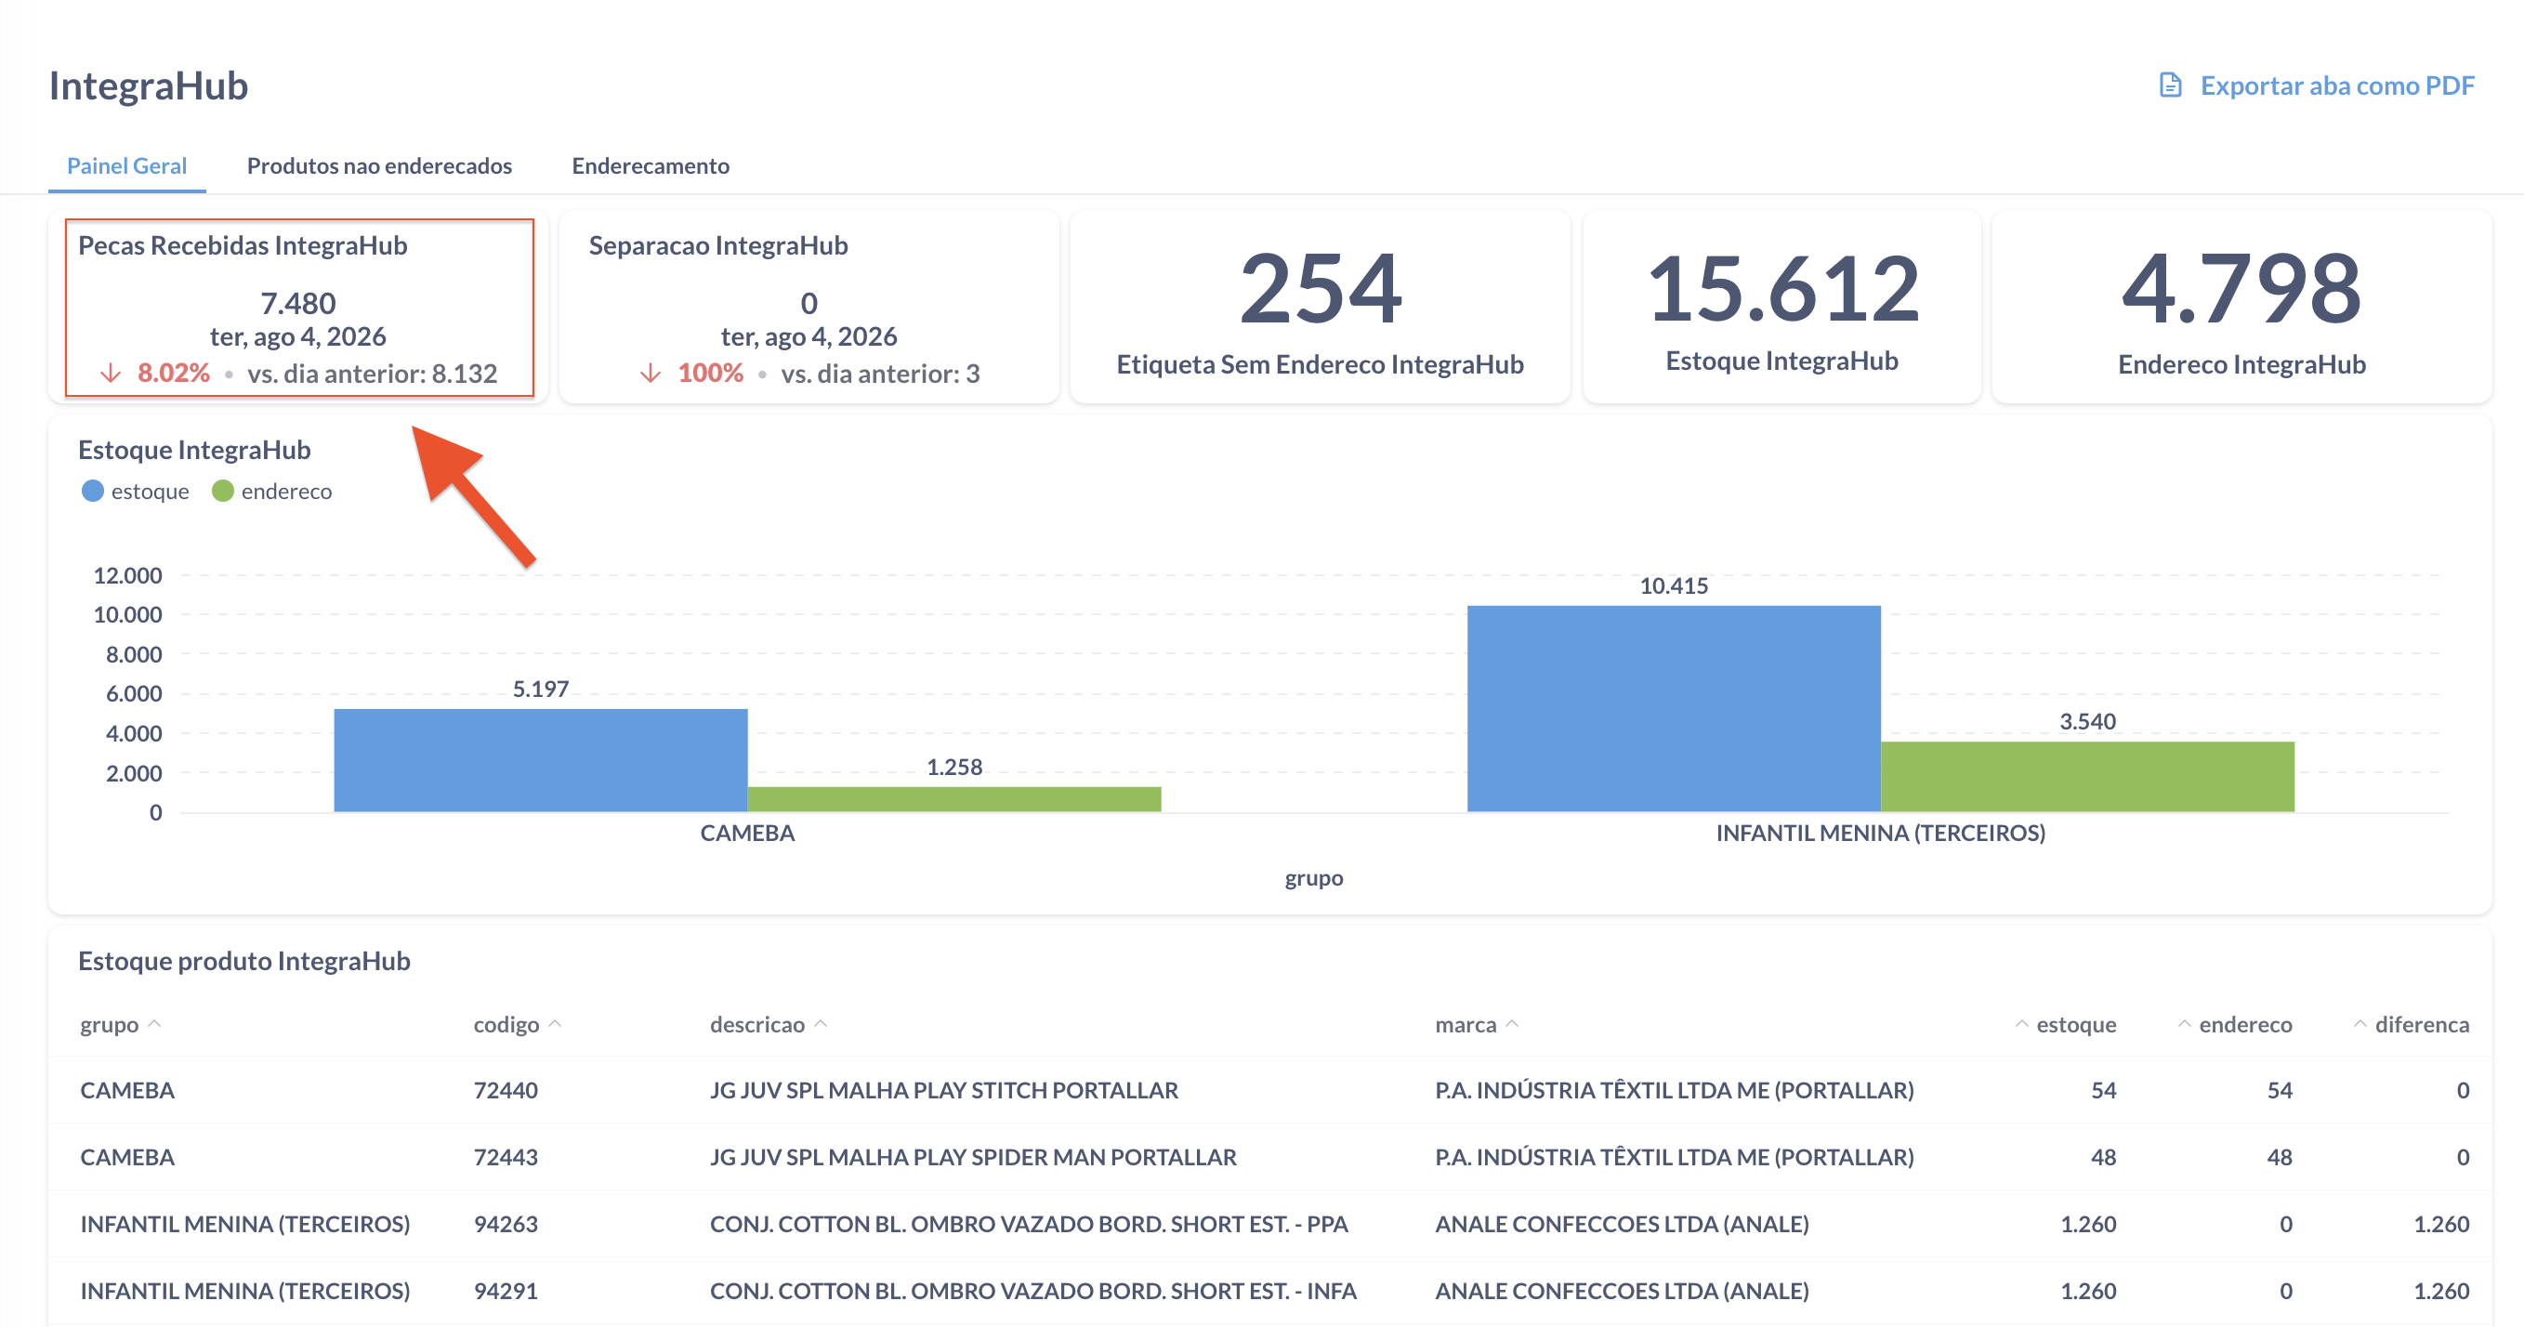Click the CAMEBA blue estoque bar

click(541, 759)
